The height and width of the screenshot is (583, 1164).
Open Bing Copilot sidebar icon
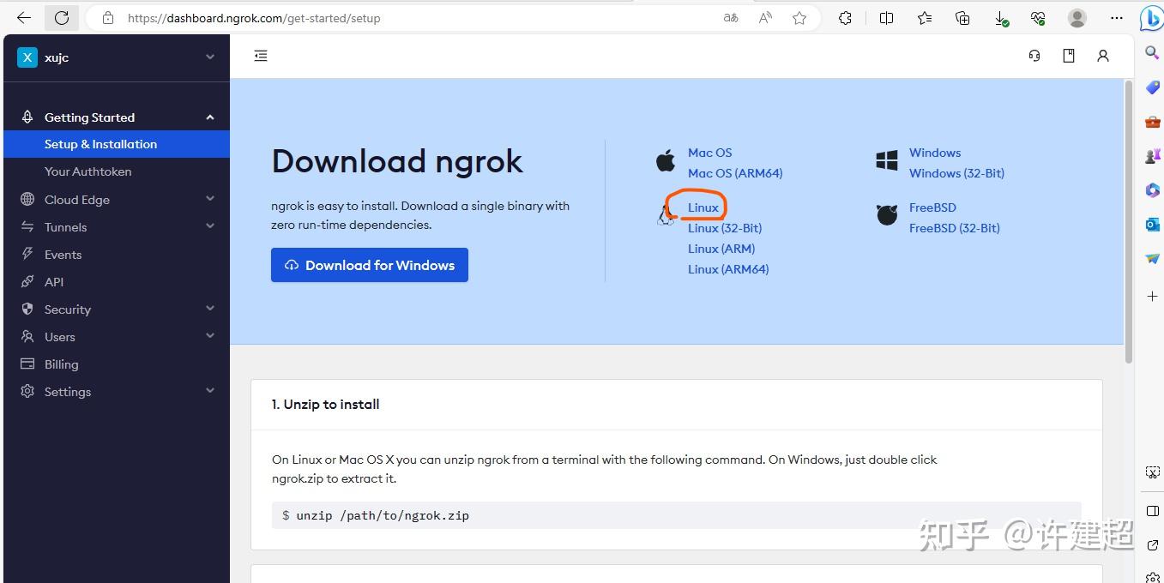[x=1151, y=18]
